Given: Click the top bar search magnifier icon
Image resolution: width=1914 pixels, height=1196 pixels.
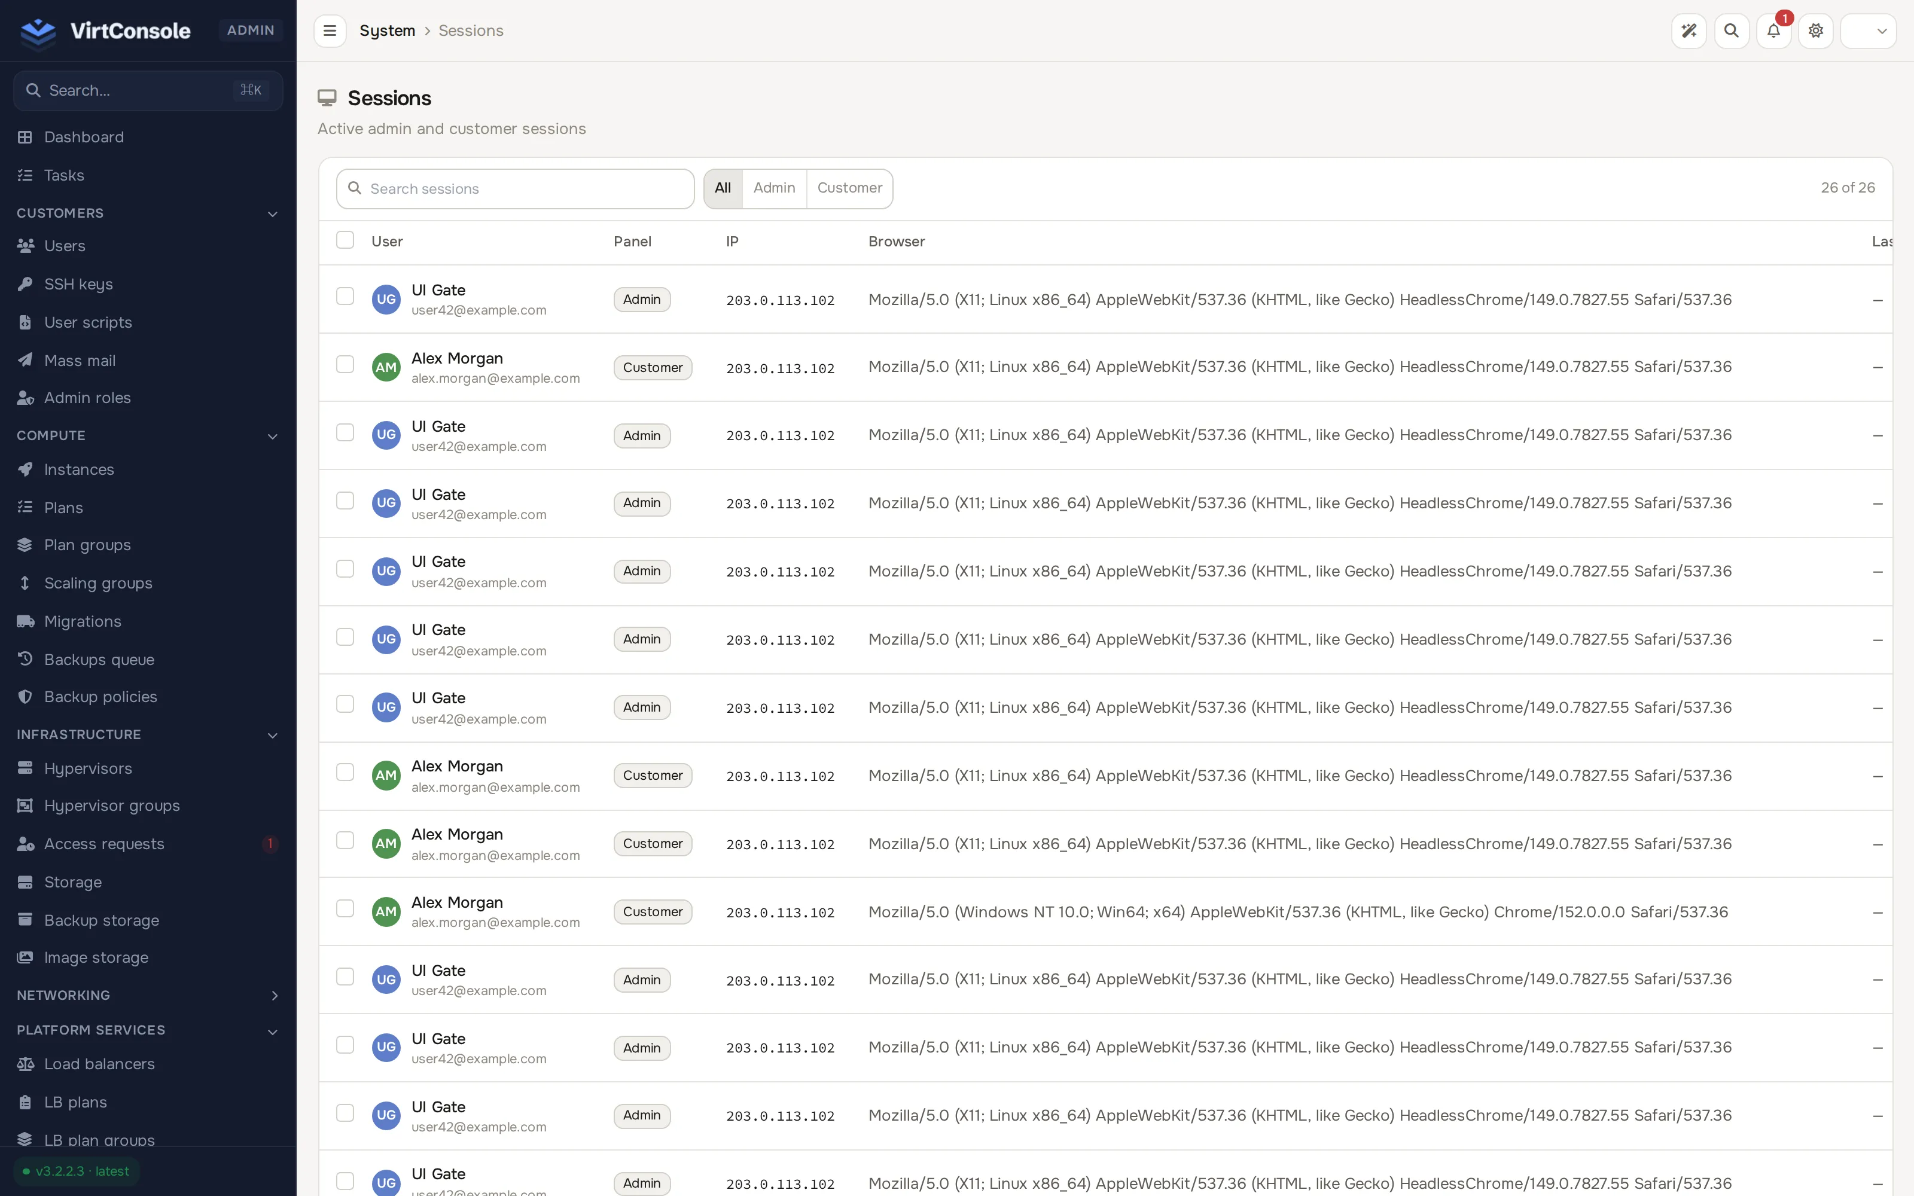Looking at the screenshot, I should (x=1732, y=31).
